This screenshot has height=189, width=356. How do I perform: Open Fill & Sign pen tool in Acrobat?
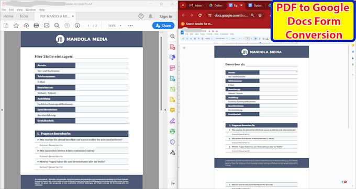pyautogui.click(x=173, y=121)
